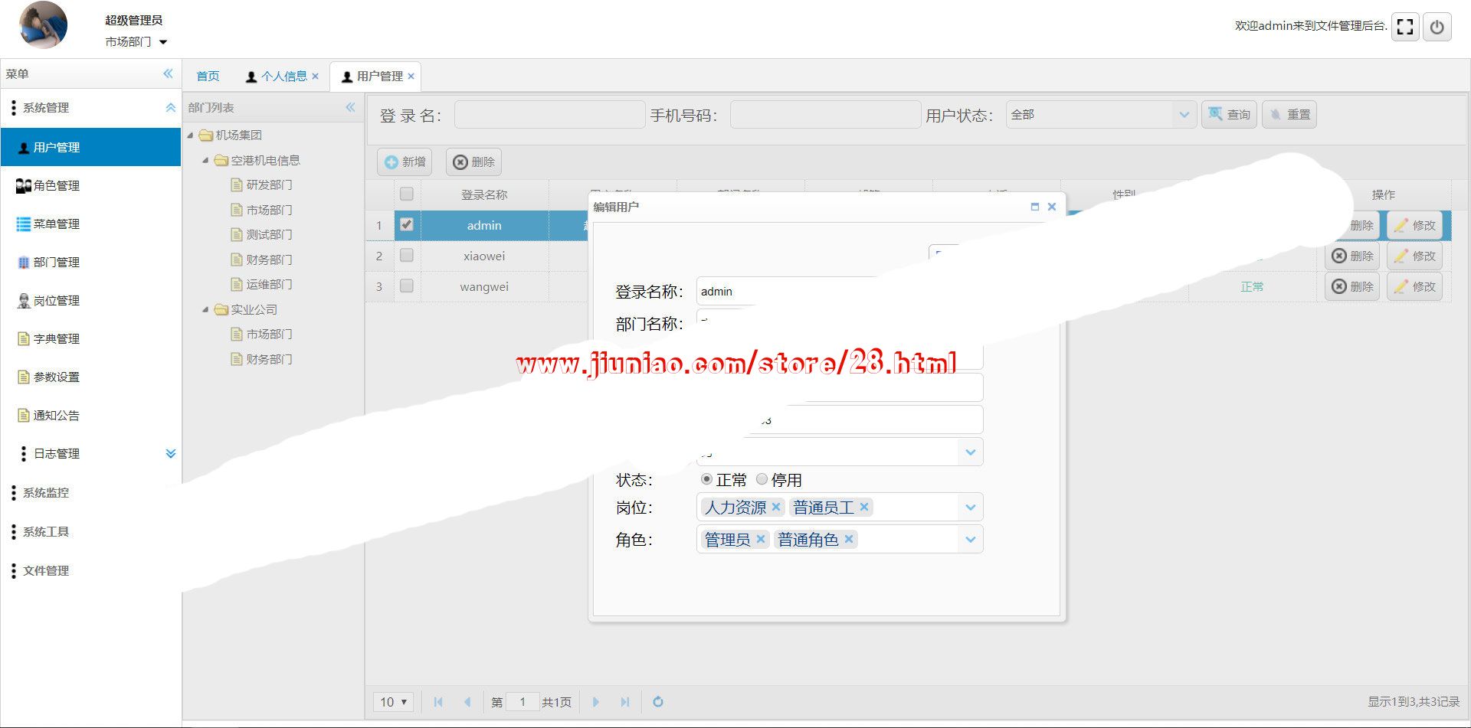Open 菜单管理 in the sidebar

pos(90,224)
